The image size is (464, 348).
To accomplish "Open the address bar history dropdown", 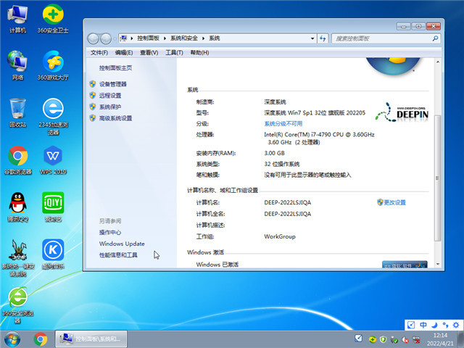I will click(x=312, y=38).
